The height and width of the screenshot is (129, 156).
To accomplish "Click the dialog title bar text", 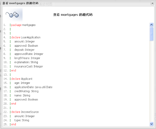I will tap(20, 3).
